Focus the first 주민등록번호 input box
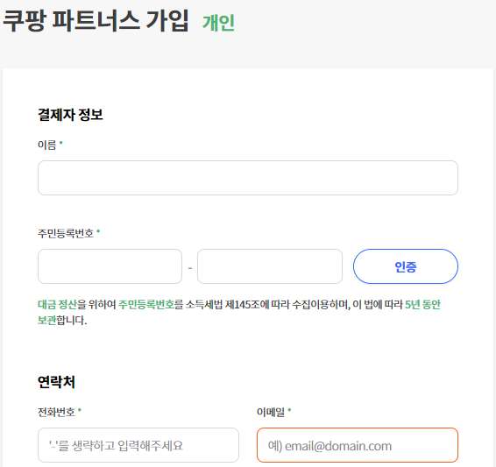This screenshot has width=496, height=467. click(110, 266)
